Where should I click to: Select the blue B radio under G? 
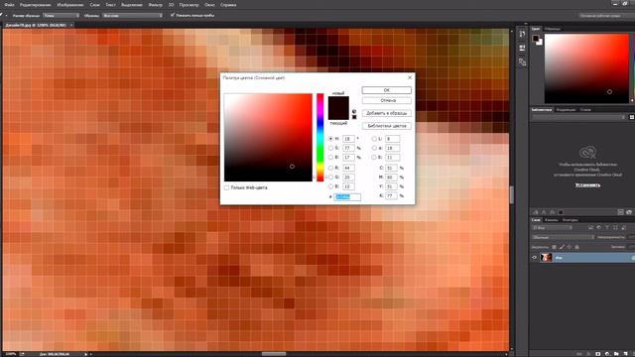pos(330,186)
